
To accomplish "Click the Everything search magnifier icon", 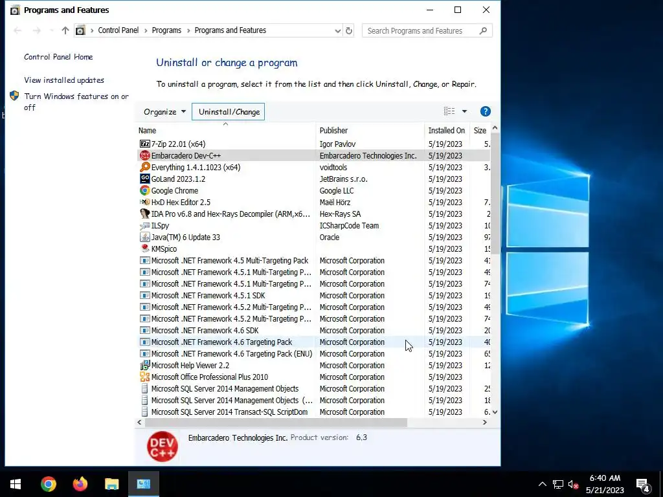I will tap(144, 168).
